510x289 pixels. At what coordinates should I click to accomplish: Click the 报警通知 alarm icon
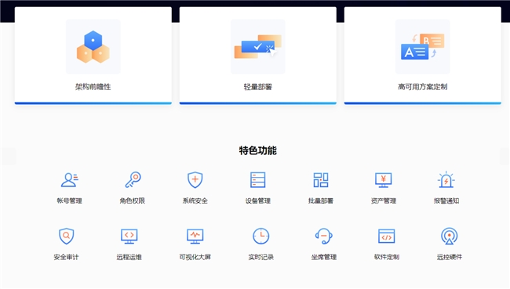(x=446, y=179)
